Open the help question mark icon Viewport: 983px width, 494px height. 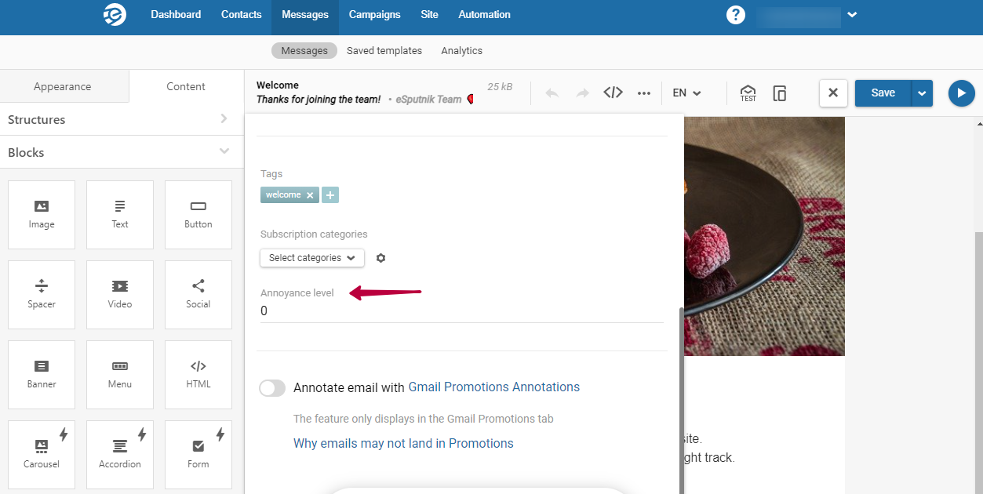[735, 15]
